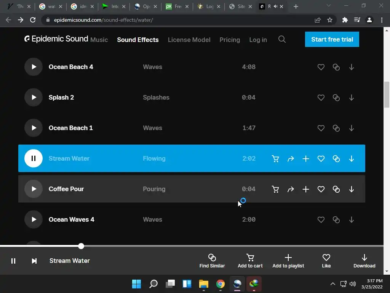Play the Ocean Waves 4 track
This screenshot has height=293, width=390.
(34, 219)
